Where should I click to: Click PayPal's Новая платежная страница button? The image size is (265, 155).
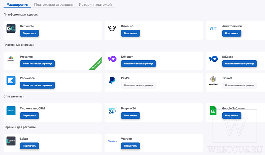click(138, 85)
